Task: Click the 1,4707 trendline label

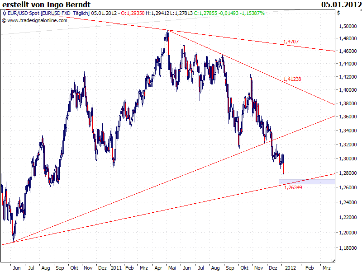Action: click(x=291, y=42)
